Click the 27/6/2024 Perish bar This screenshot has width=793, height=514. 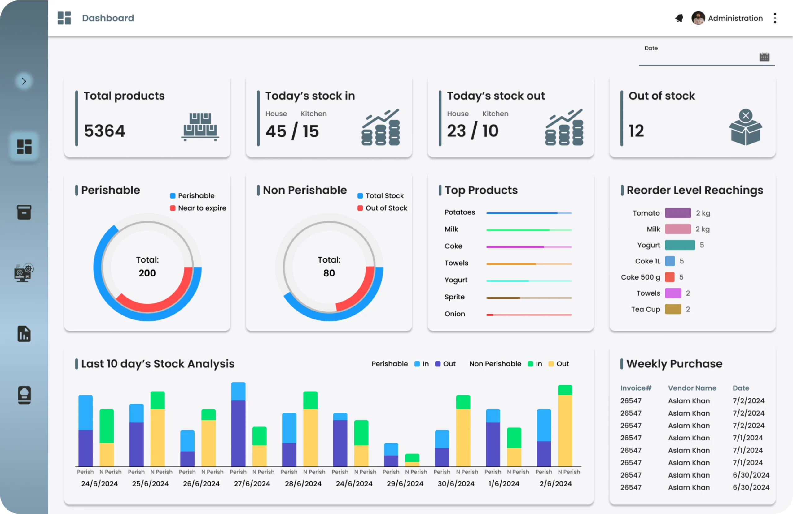[x=238, y=424]
